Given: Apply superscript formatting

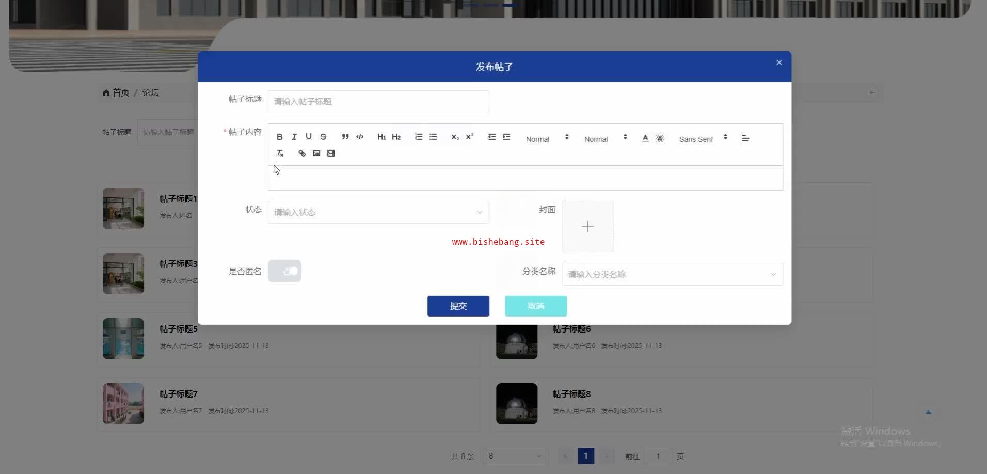Looking at the screenshot, I should (x=470, y=137).
